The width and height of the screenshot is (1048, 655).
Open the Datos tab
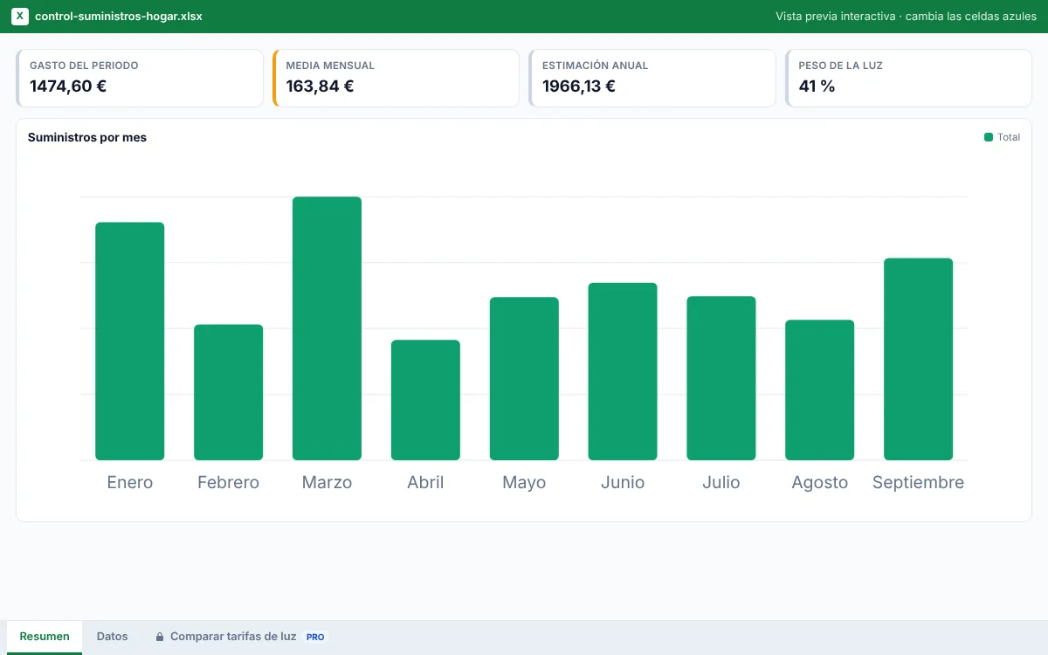click(x=112, y=637)
